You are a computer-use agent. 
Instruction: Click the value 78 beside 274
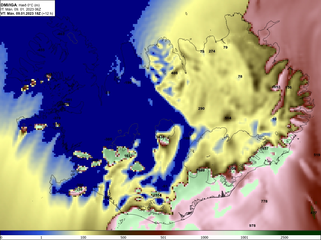202,52
